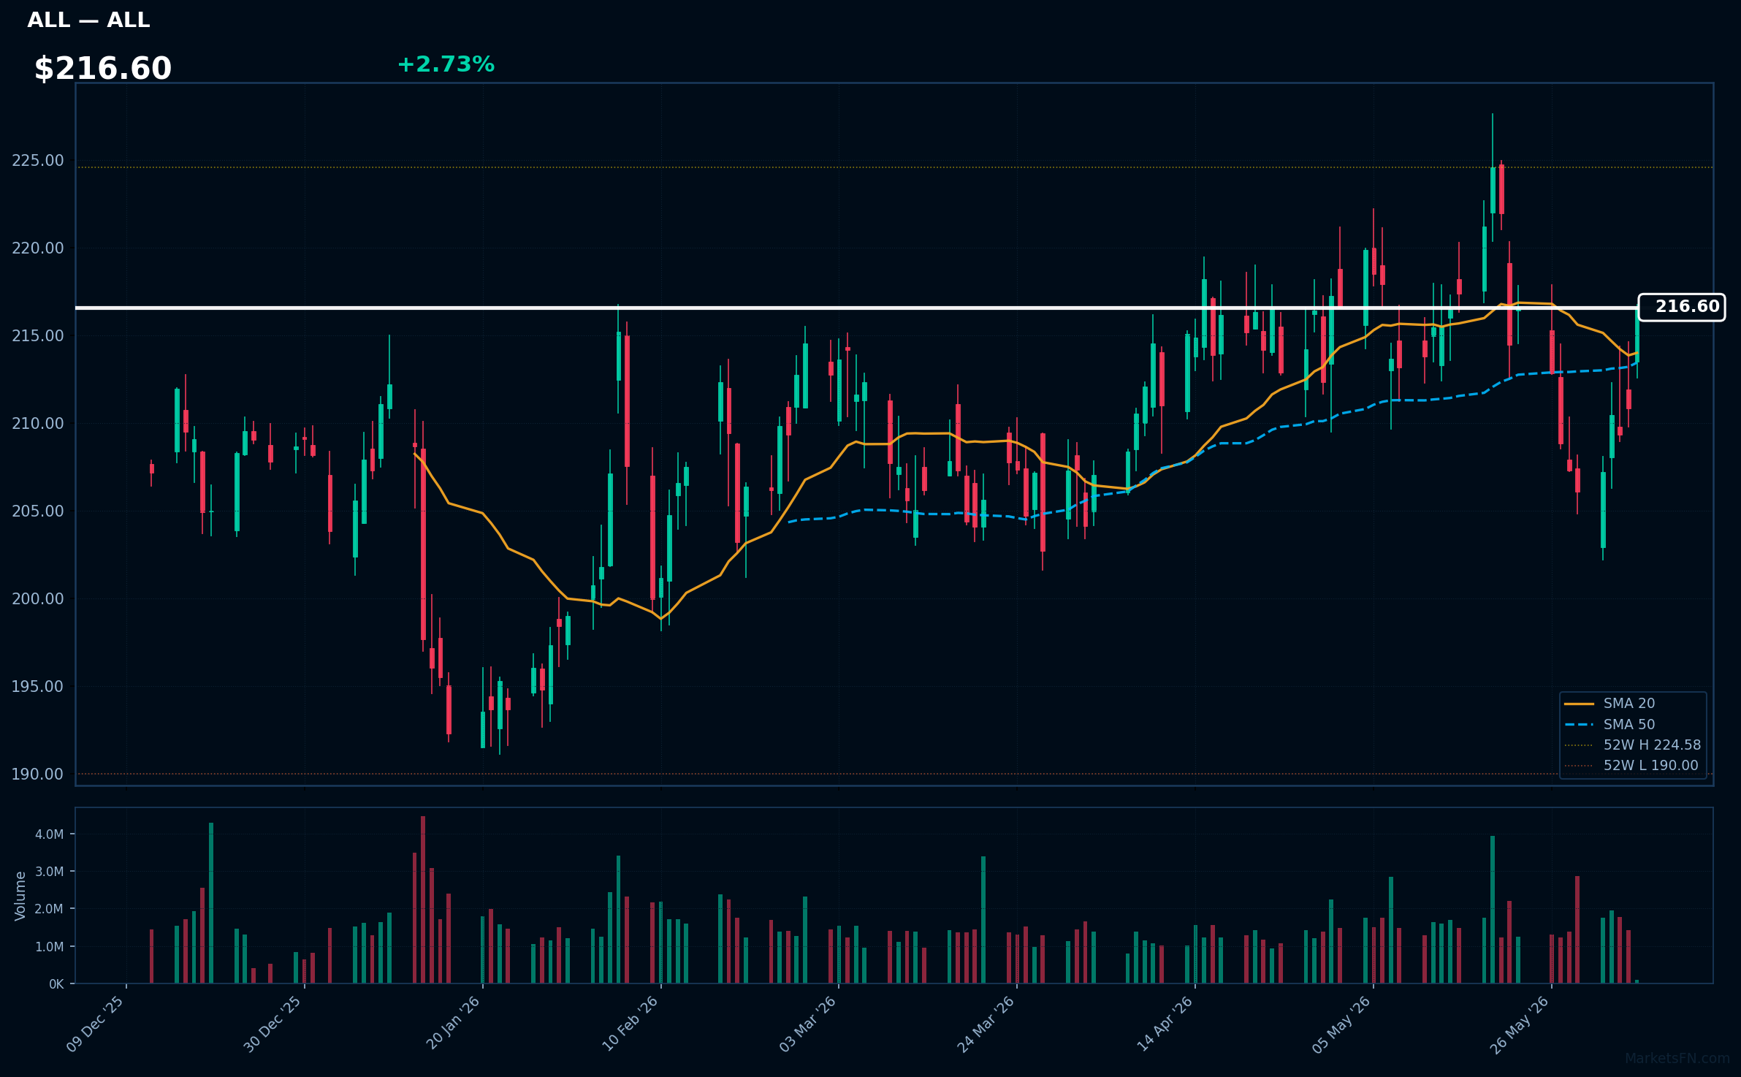Click the 190.00 price axis label
This screenshot has width=1741, height=1077.
pos(38,775)
